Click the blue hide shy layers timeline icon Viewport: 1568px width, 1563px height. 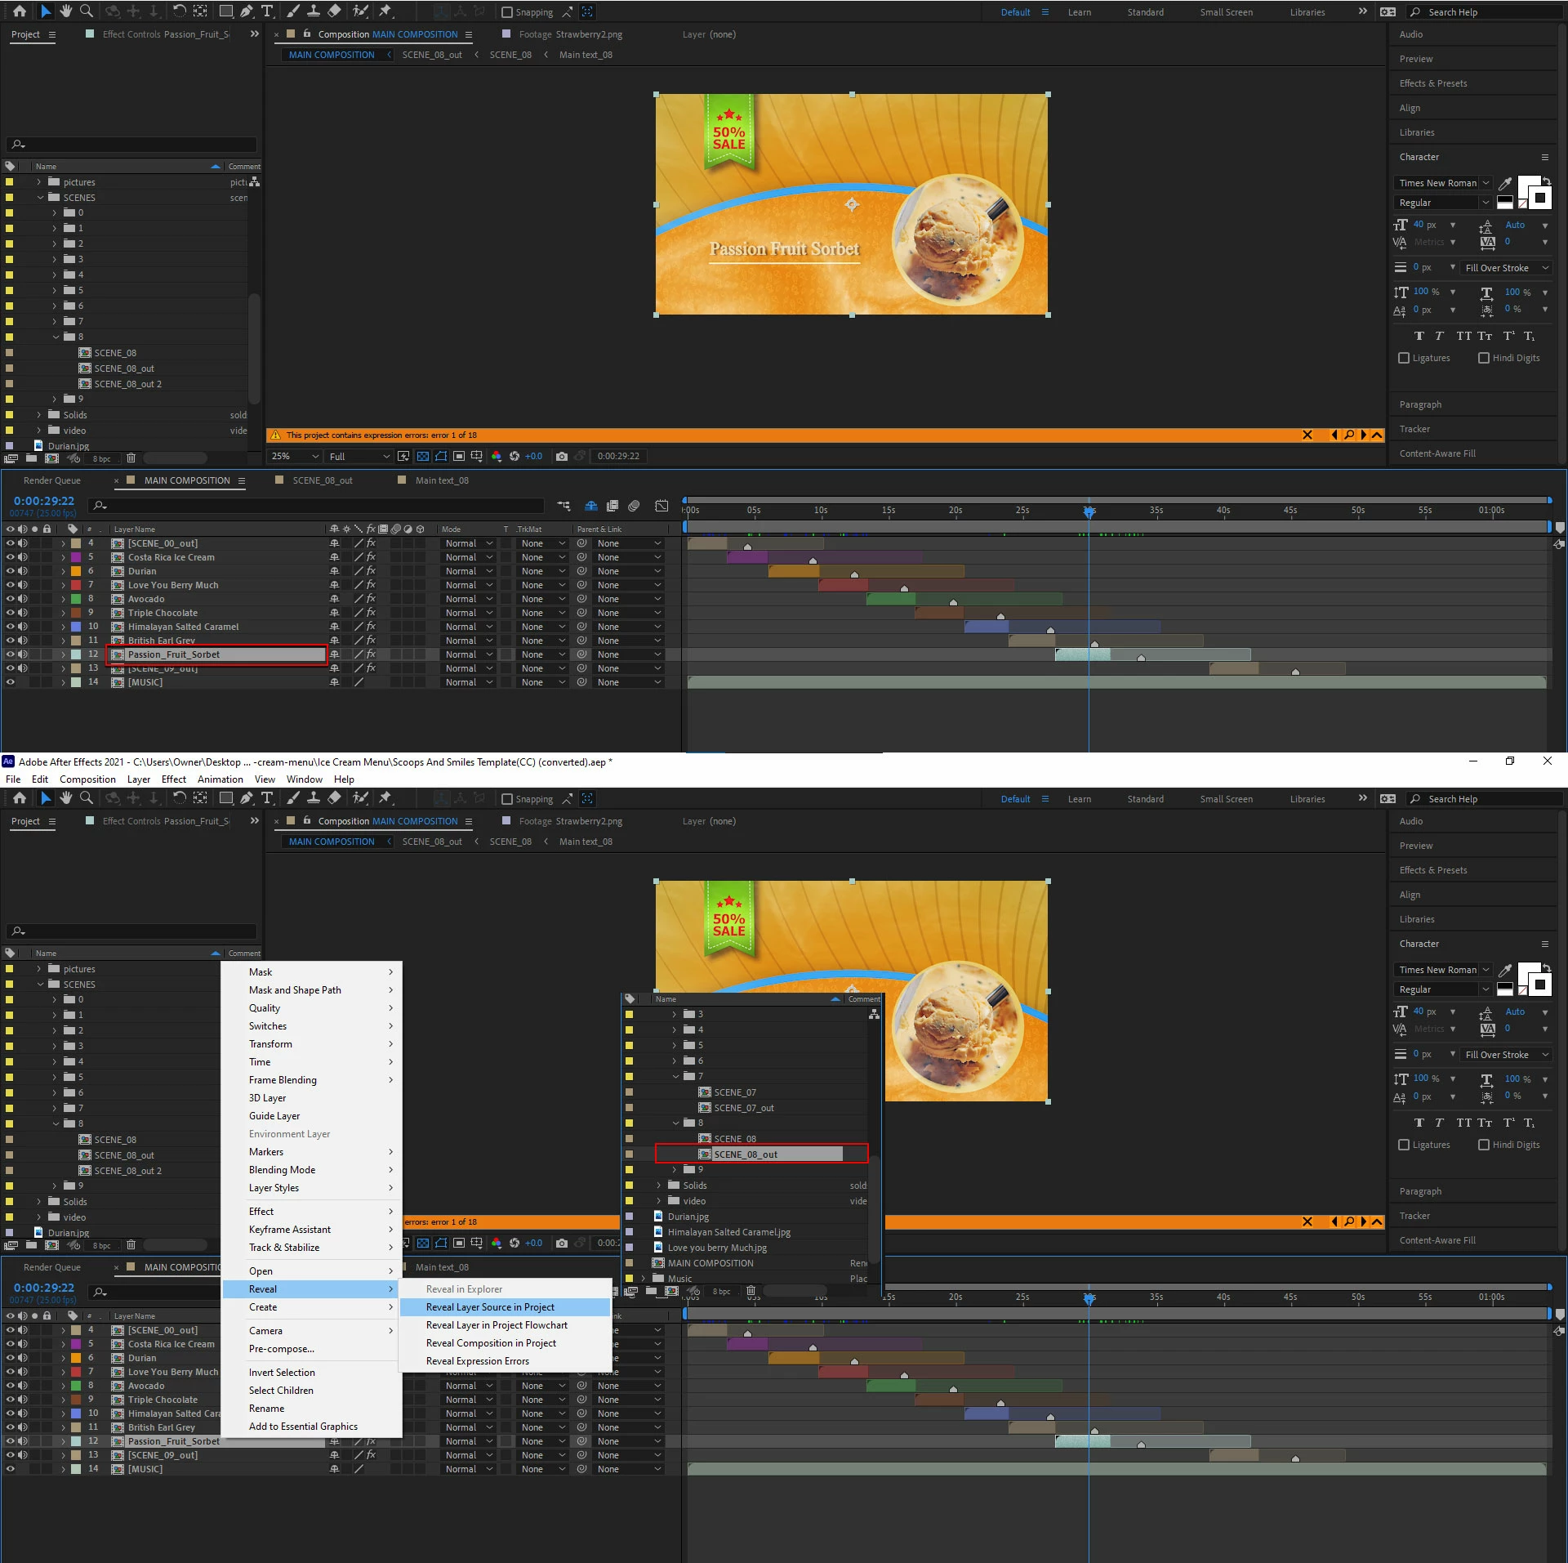click(x=591, y=507)
